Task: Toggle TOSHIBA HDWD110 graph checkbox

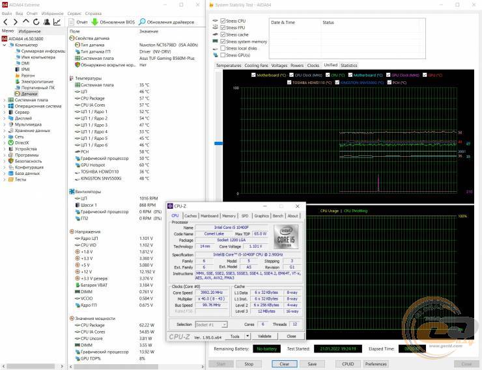Action: pos(289,82)
